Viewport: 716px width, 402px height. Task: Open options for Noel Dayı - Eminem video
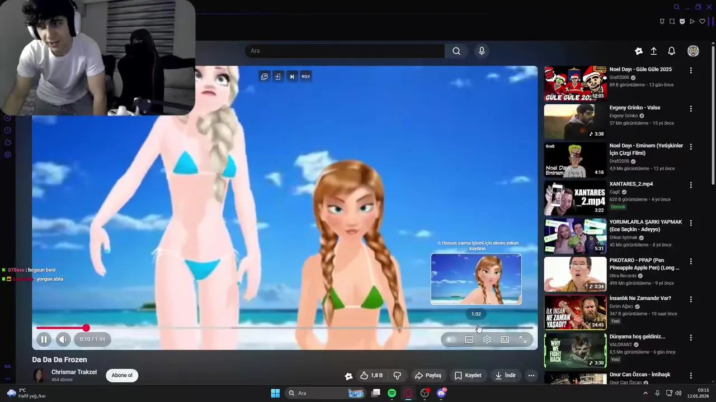691,147
